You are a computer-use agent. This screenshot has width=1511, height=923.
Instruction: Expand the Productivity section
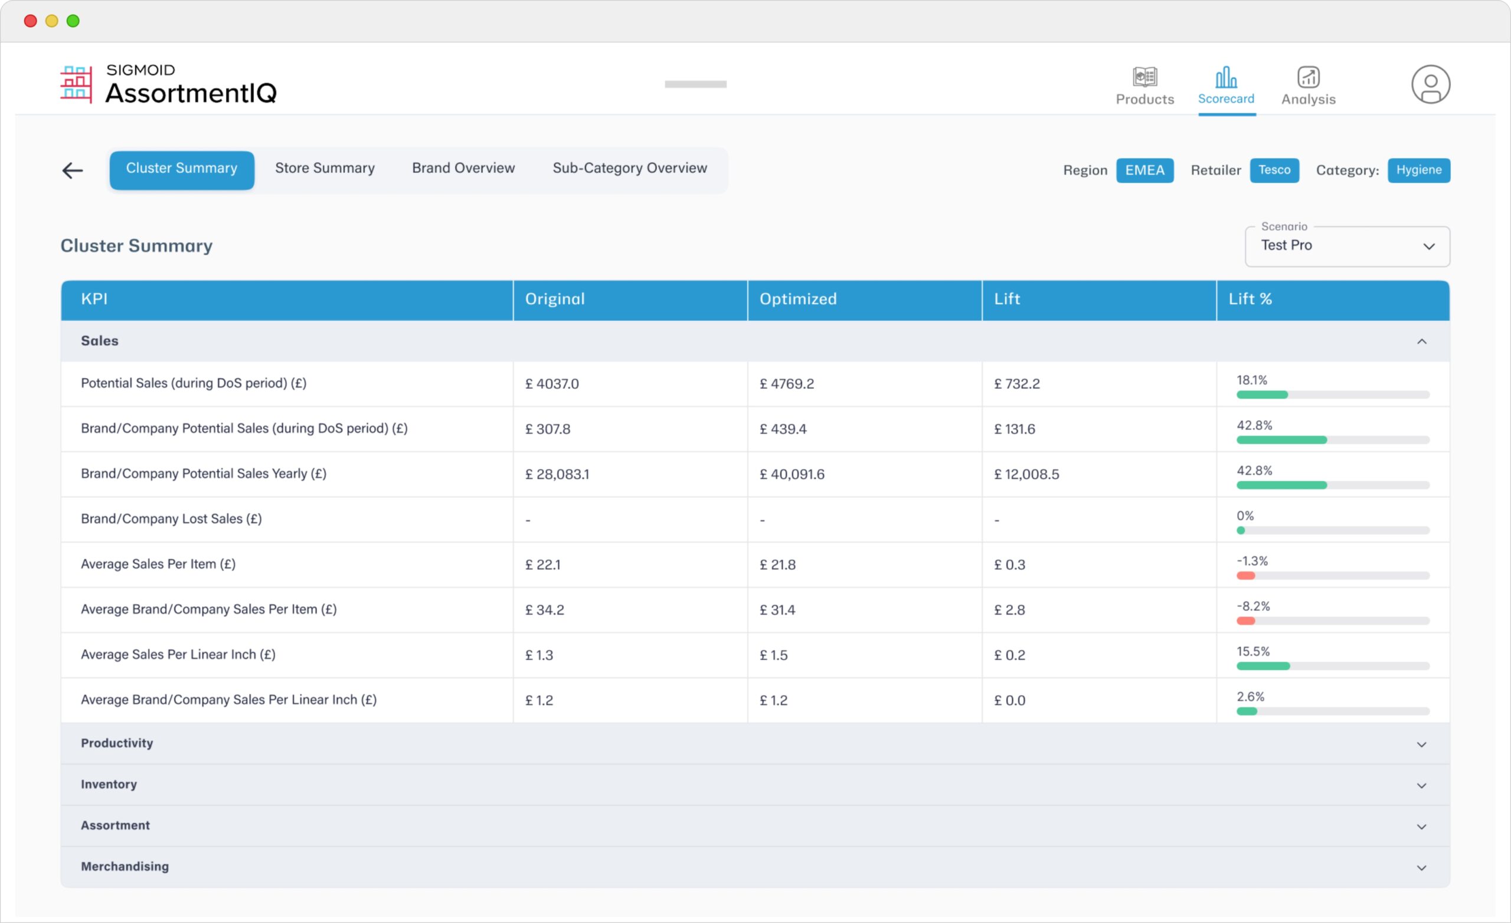click(1421, 744)
